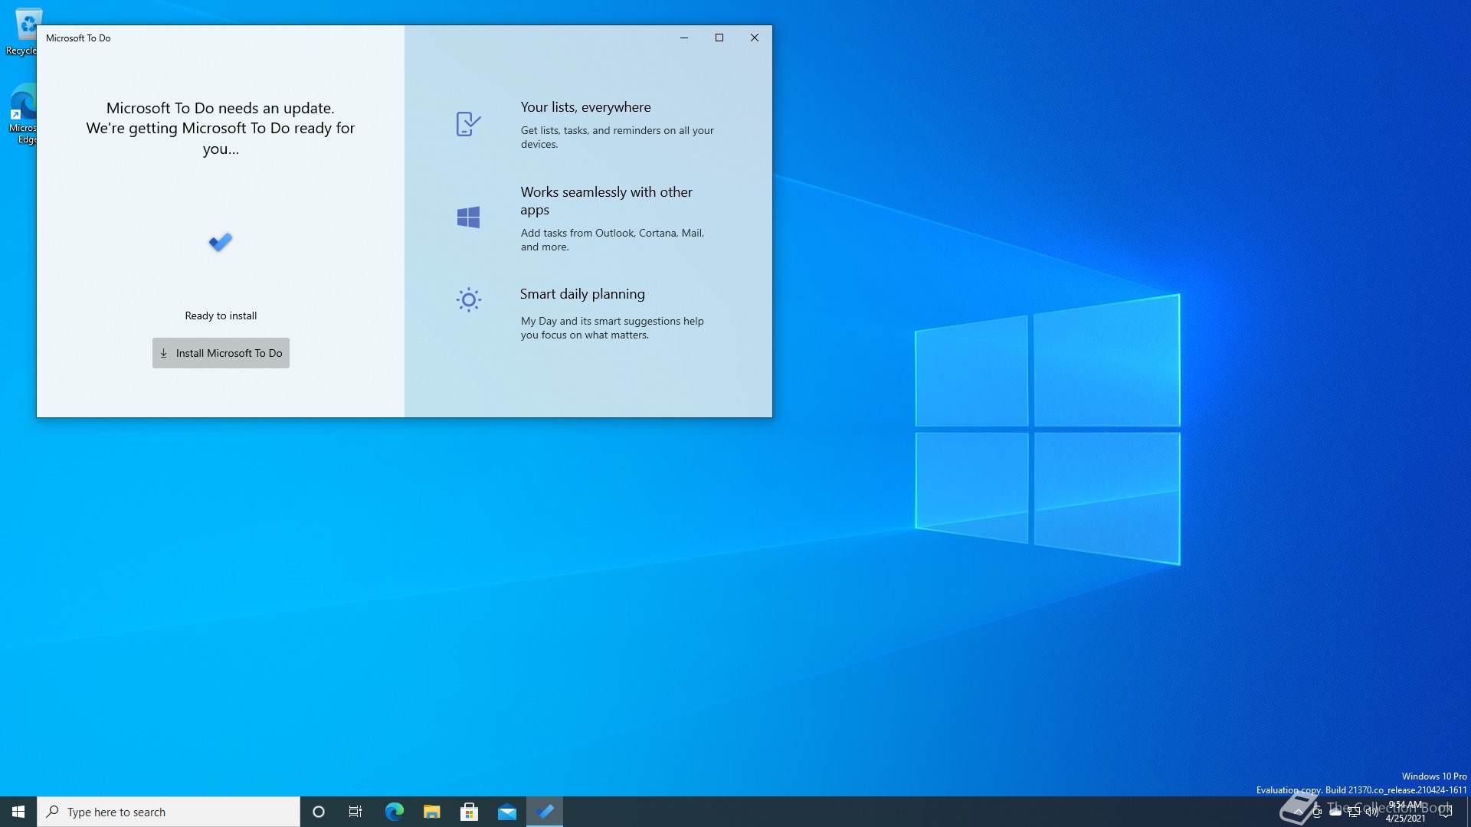Install Microsoft To Do via the button
Viewport: 1471px width, 827px height.
[221, 353]
